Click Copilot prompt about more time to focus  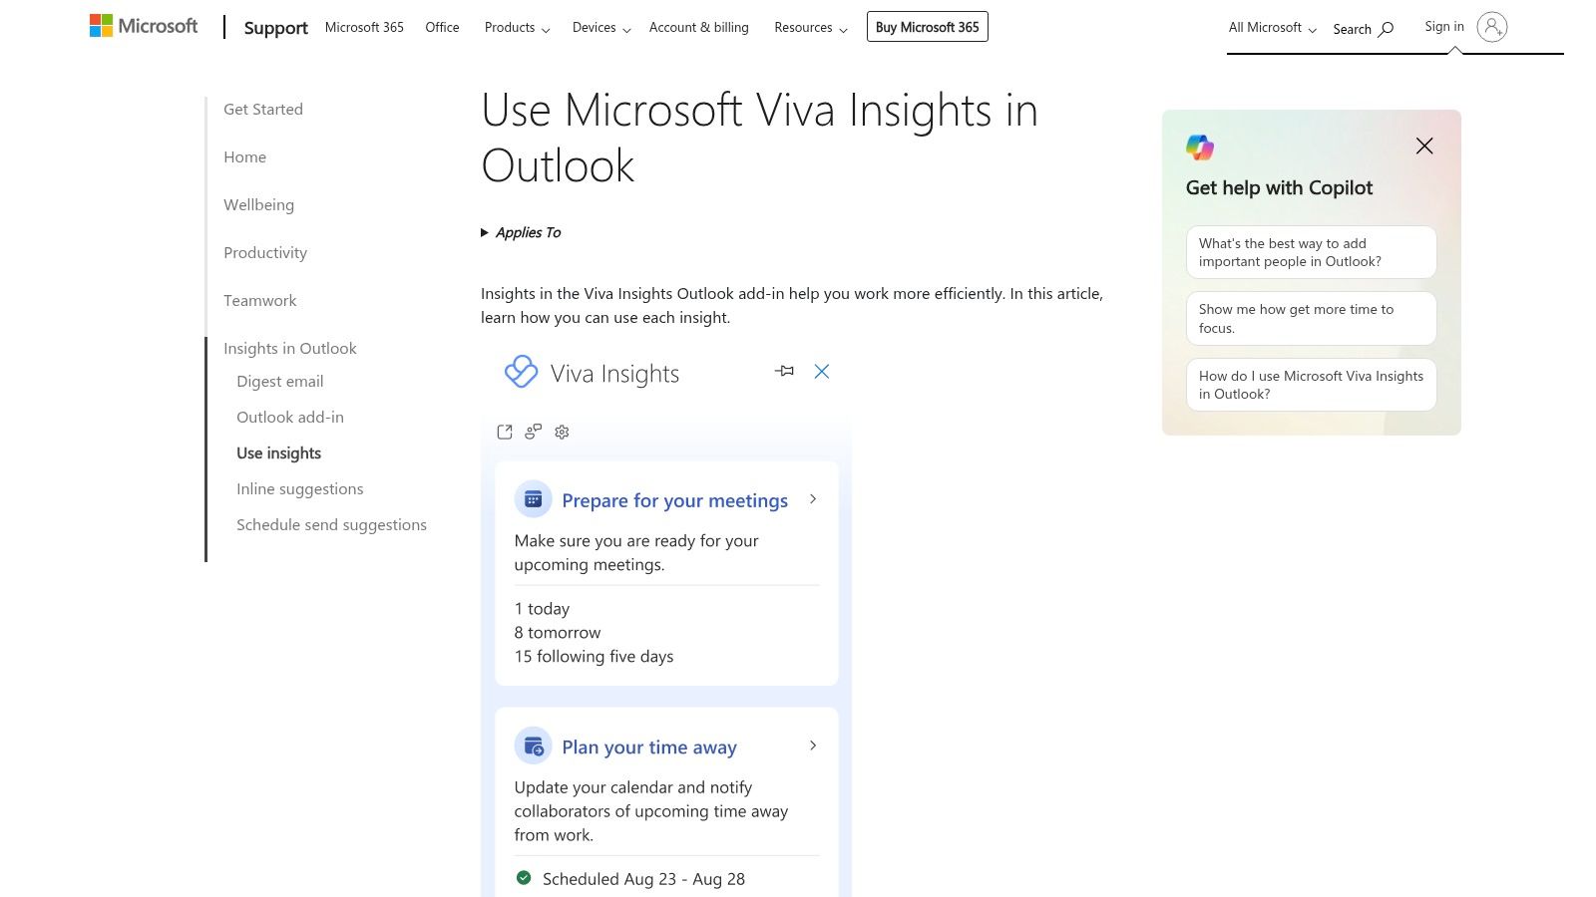point(1311,318)
